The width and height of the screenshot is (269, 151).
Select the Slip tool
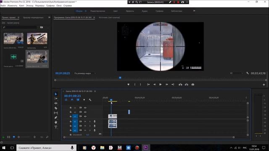pos(56,113)
